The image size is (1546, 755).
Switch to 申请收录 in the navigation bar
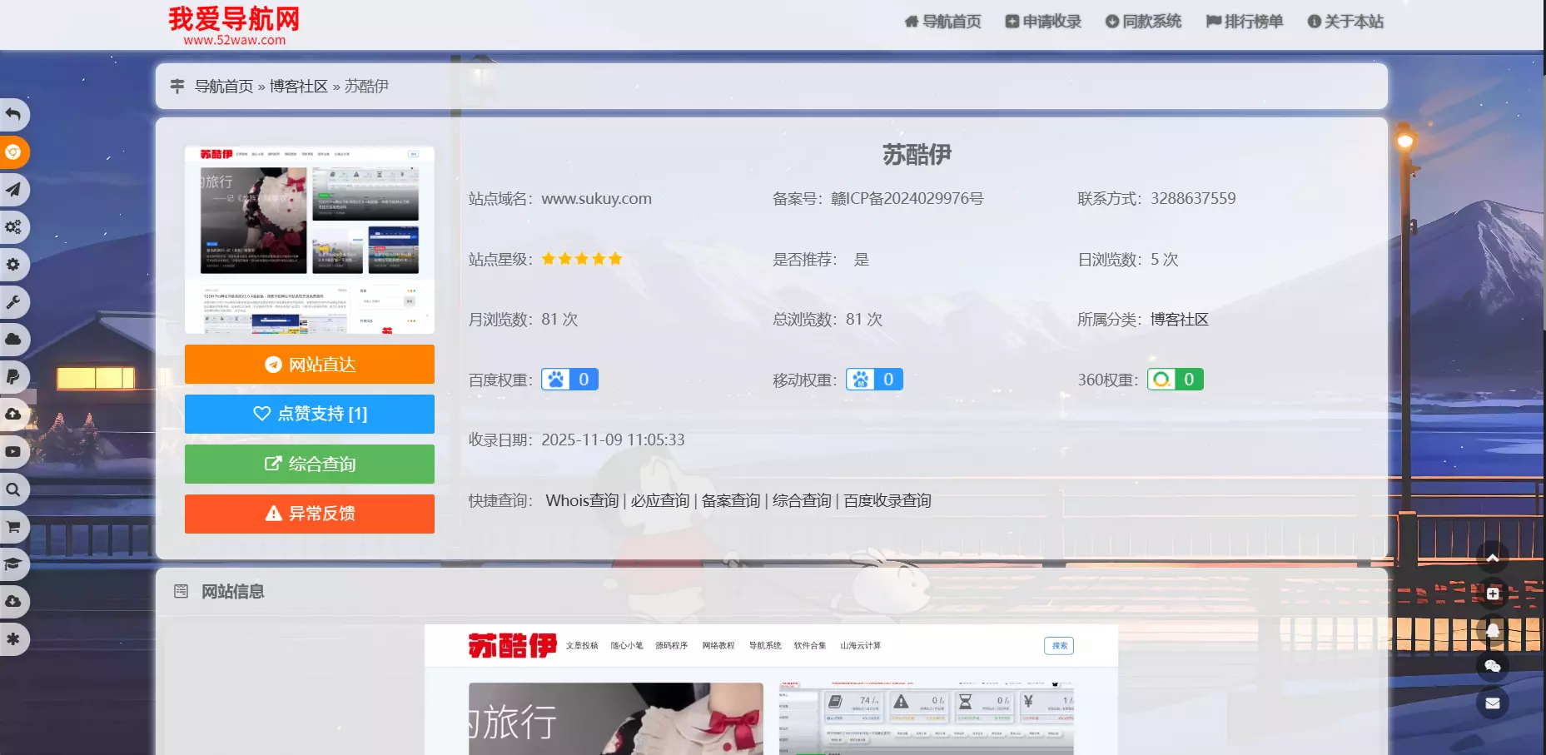point(1042,22)
